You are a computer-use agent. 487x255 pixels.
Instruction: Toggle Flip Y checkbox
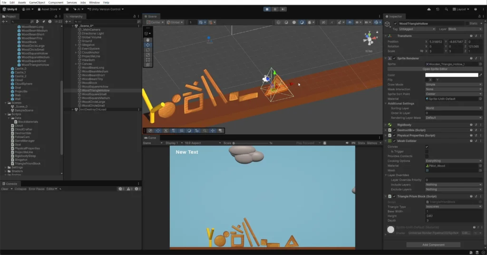434,80
